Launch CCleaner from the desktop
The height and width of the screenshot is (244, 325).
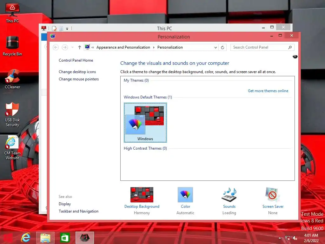click(12, 79)
